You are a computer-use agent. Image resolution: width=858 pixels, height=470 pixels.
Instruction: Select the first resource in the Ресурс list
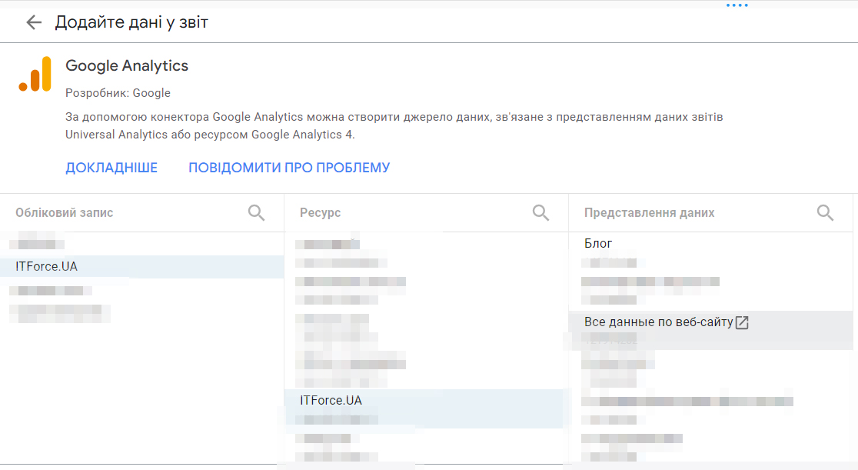332,242
